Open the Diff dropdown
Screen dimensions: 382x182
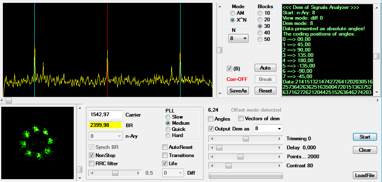click(173, 173)
